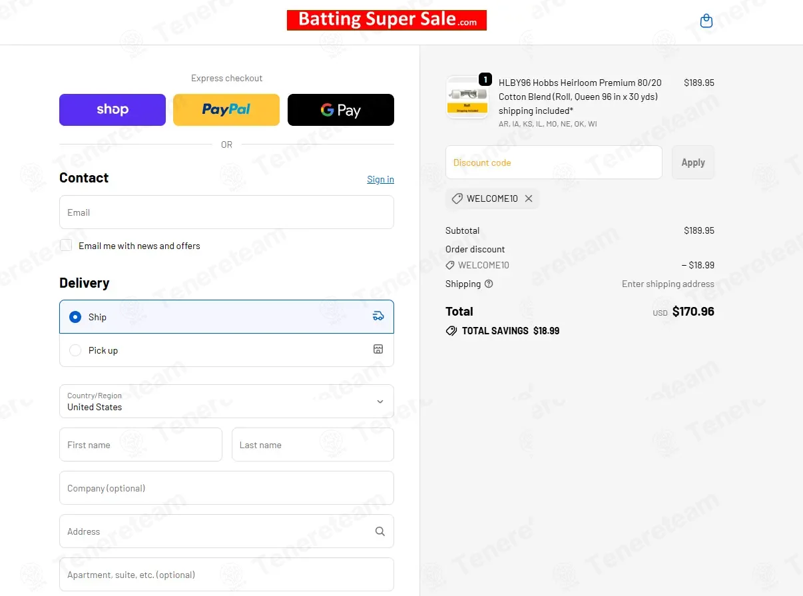Open the shopping bag cart icon
Viewport: 803px width, 596px height.
coord(706,21)
